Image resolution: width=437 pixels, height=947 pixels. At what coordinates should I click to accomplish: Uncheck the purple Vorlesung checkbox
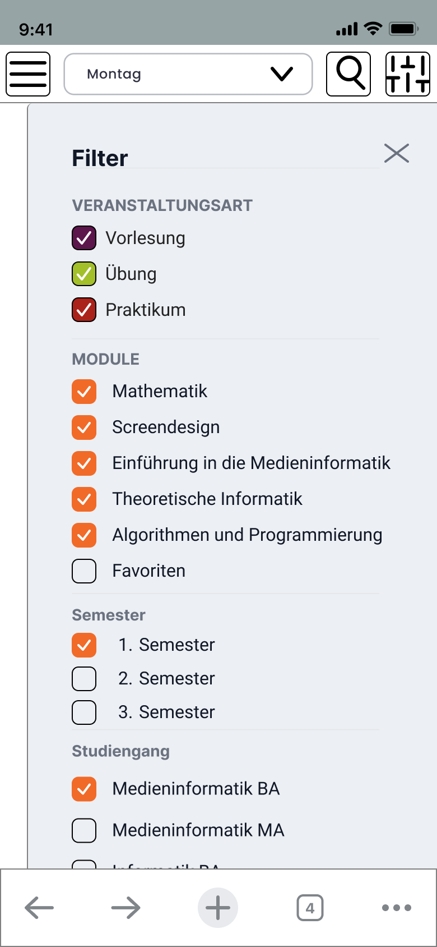pos(84,238)
